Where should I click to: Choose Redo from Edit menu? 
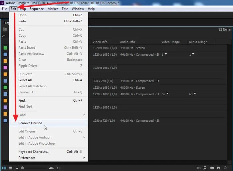(x=49, y=21)
